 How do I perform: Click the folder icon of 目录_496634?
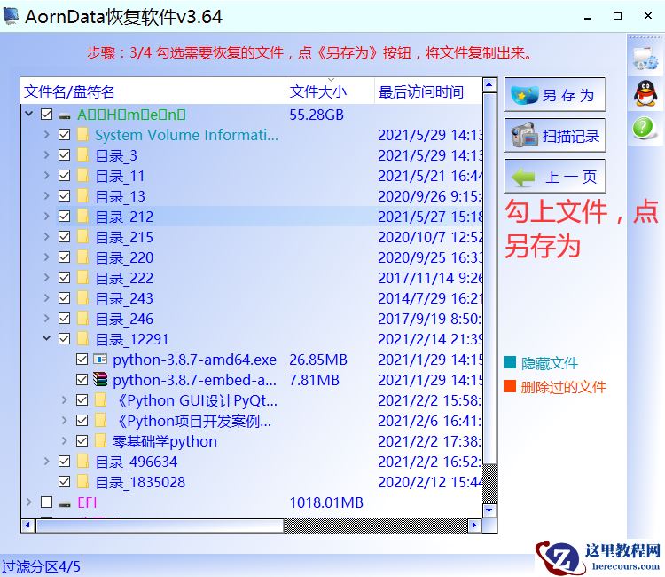[x=82, y=461]
